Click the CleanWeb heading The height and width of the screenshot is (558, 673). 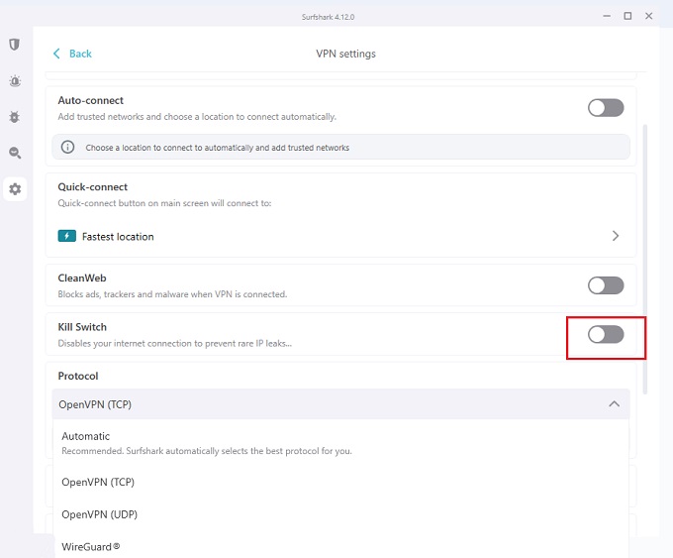pos(82,279)
